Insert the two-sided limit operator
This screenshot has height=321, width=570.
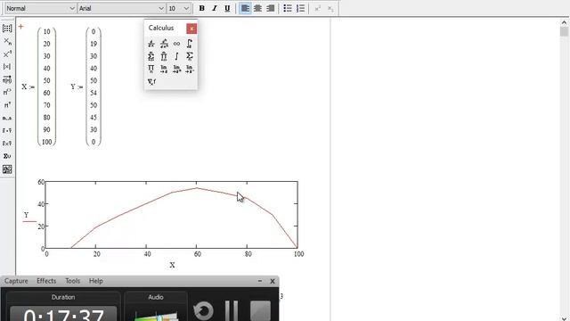(x=164, y=69)
